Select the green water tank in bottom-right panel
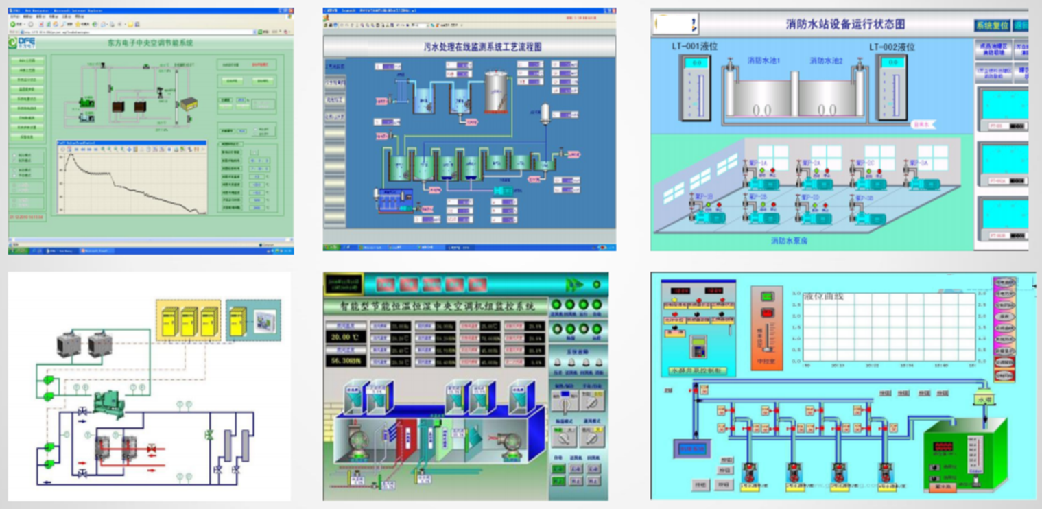The image size is (1042, 509). click(965, 452)
